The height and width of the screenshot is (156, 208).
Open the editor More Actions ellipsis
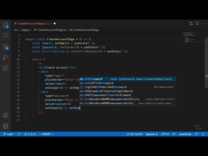(203, 23)
